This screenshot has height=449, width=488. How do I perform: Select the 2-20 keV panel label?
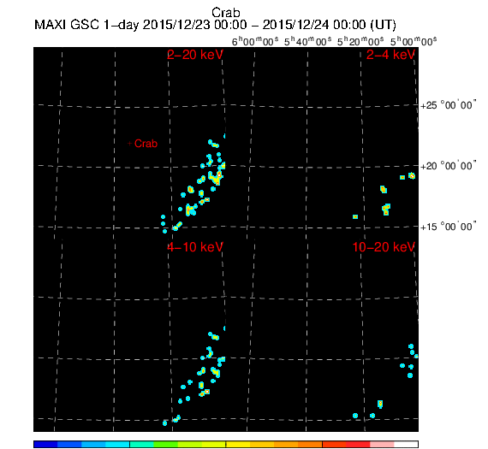pyautogui.click(x=195, y=55)
